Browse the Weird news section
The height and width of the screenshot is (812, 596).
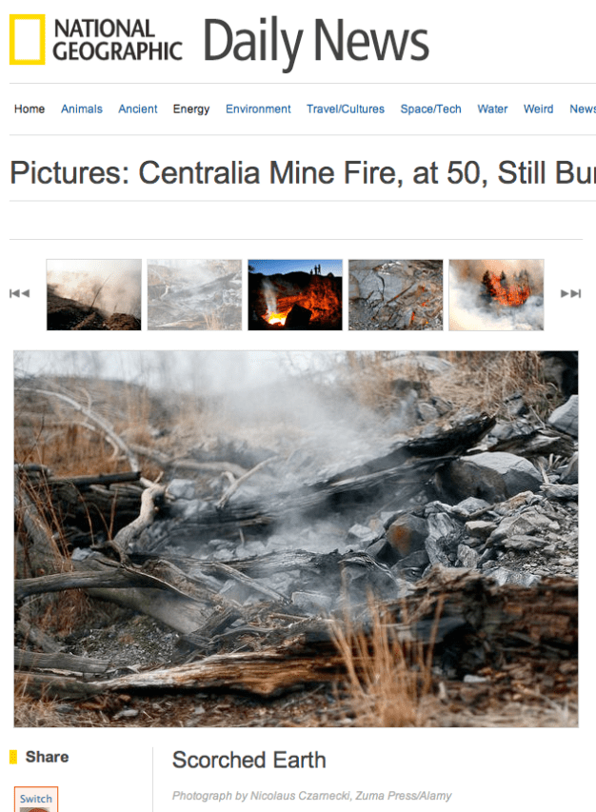[x=539, y=109]
